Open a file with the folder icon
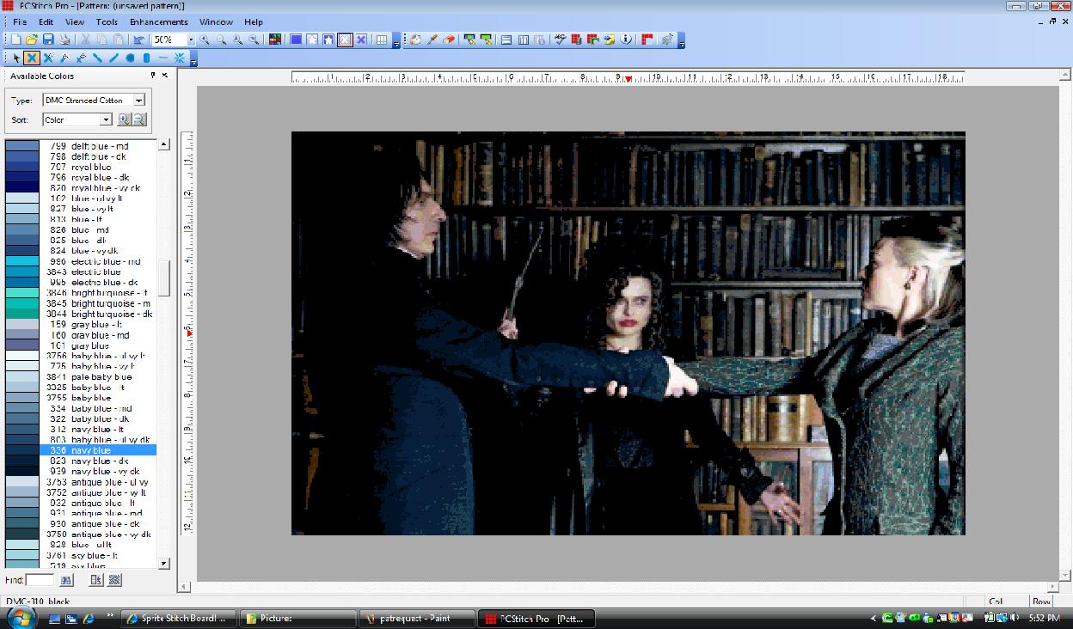Screen dimensions: 1073x629 click(x=32, y=40)
